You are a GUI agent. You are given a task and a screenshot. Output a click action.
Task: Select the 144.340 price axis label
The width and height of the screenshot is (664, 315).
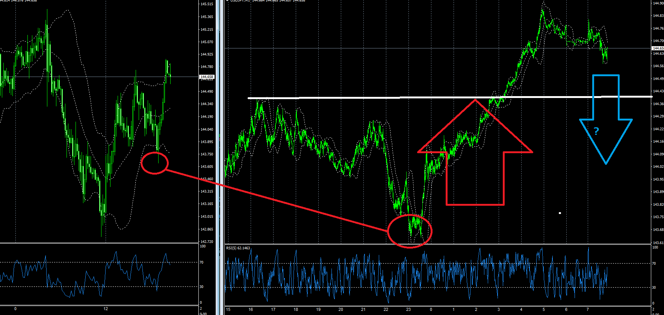[207, 104]
